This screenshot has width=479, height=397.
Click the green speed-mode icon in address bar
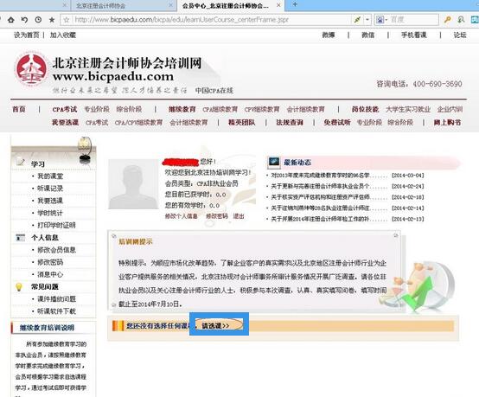click(357, 20)
